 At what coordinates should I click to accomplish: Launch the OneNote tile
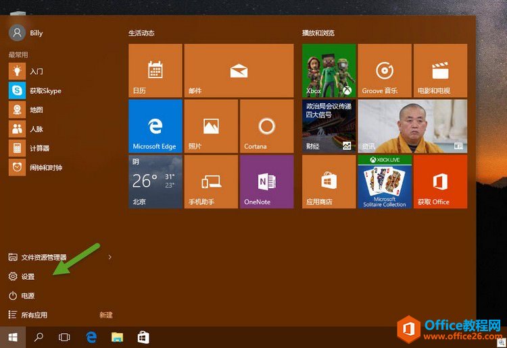click(267, 181)
